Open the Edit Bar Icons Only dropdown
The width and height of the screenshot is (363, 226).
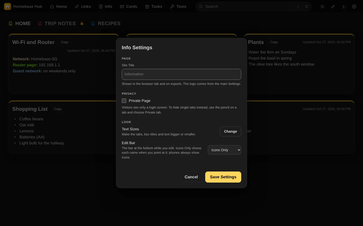(x=224, y=150)
